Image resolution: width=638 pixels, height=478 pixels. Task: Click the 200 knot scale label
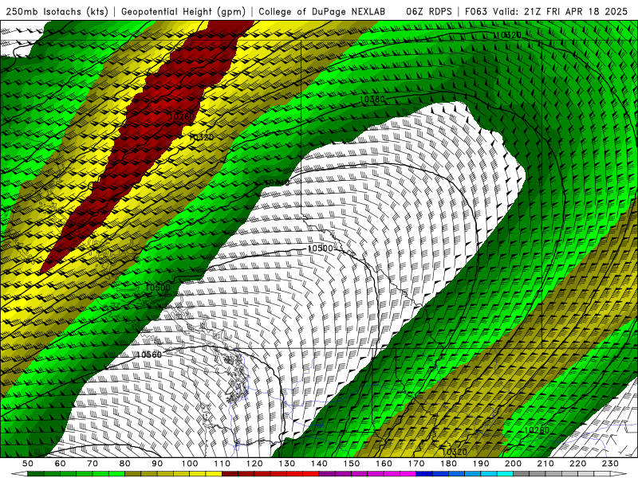(x=514, y=464)
